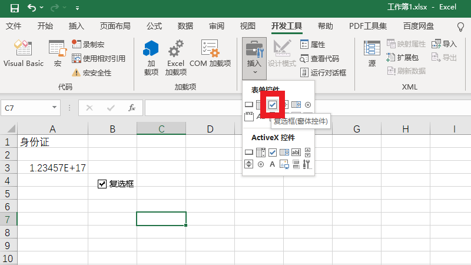The height and width of the screenshot is (265, 471).
Task: Open Quick Access Toolbar customize arrow
Action: click(x=78, y=9)
